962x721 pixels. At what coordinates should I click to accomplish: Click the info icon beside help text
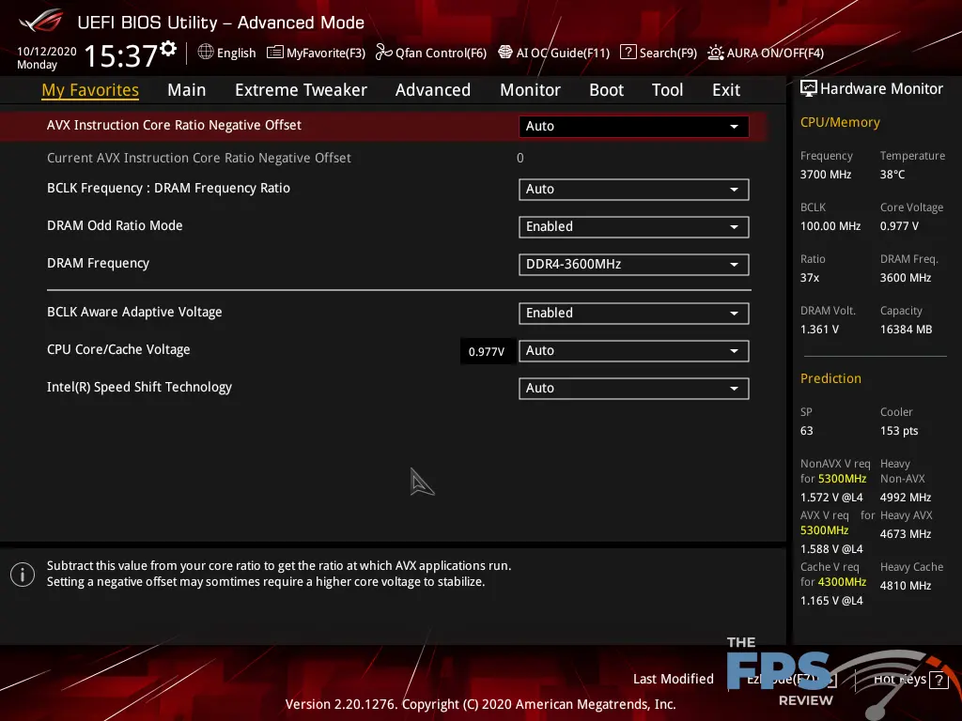click(x=23, y=575)
